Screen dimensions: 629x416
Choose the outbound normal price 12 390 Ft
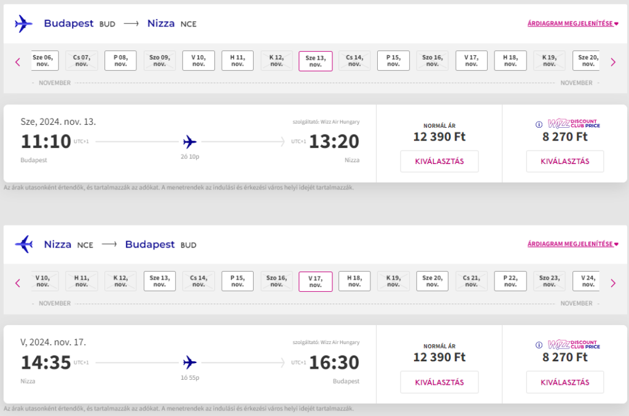(x=439, y=161)
